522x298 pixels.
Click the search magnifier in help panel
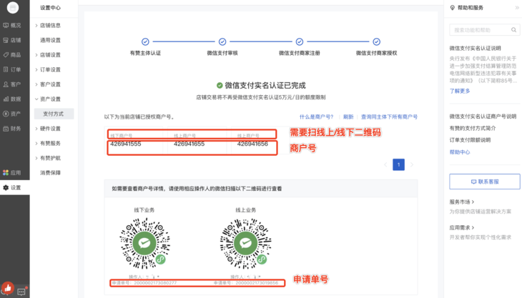(513, 30)
